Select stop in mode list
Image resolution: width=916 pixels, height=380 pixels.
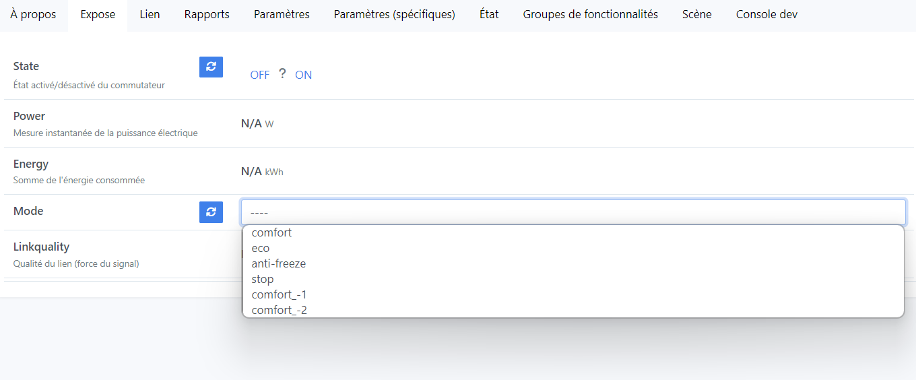pyautogui.click(x=263, y=280)
